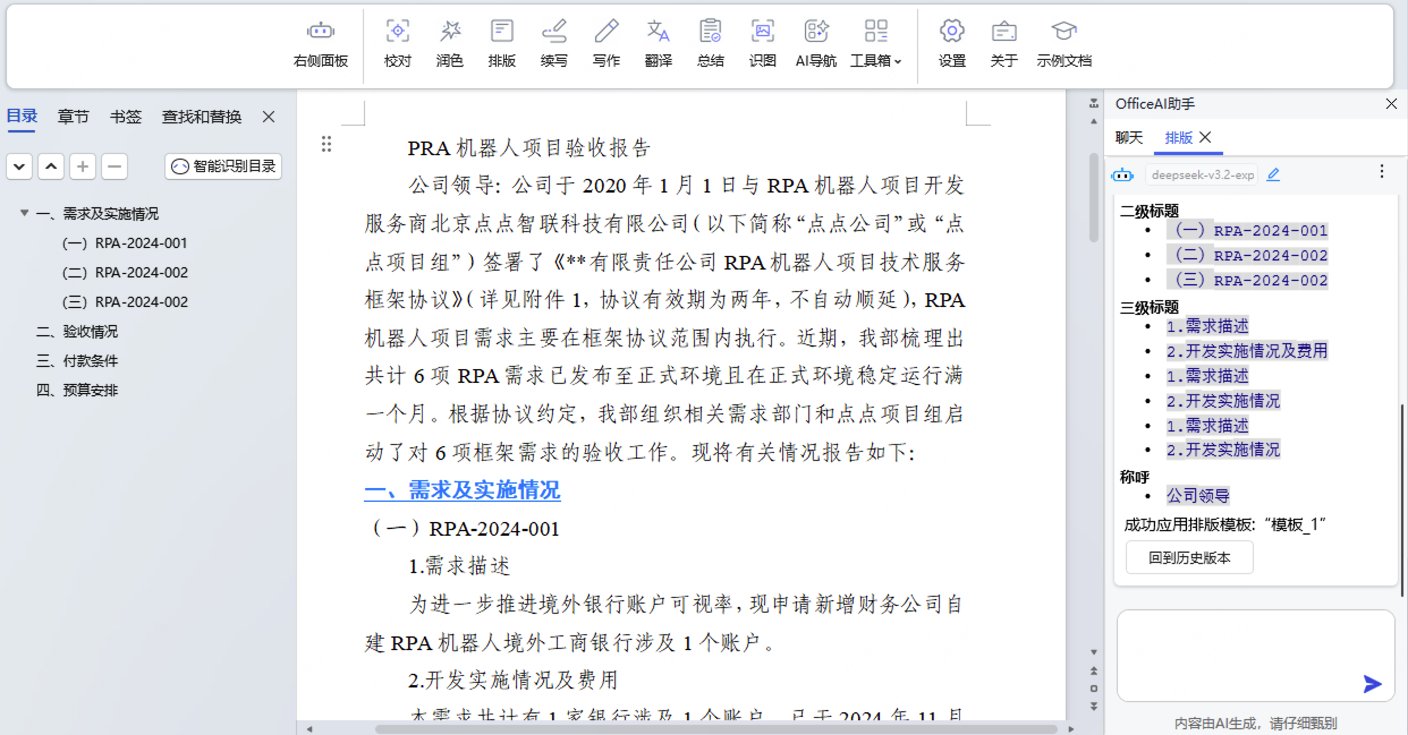Image resolution: width=1408 pixels, height=735 pixels.
Task: Open the 翻译 translate tool
Action: pyautogui.click(x=658, y=42)
